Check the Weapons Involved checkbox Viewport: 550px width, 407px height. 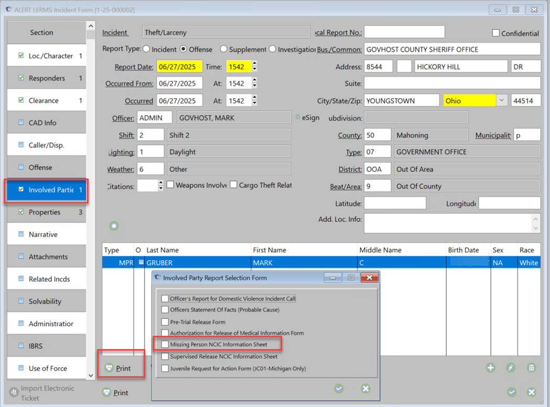[170, 185]
